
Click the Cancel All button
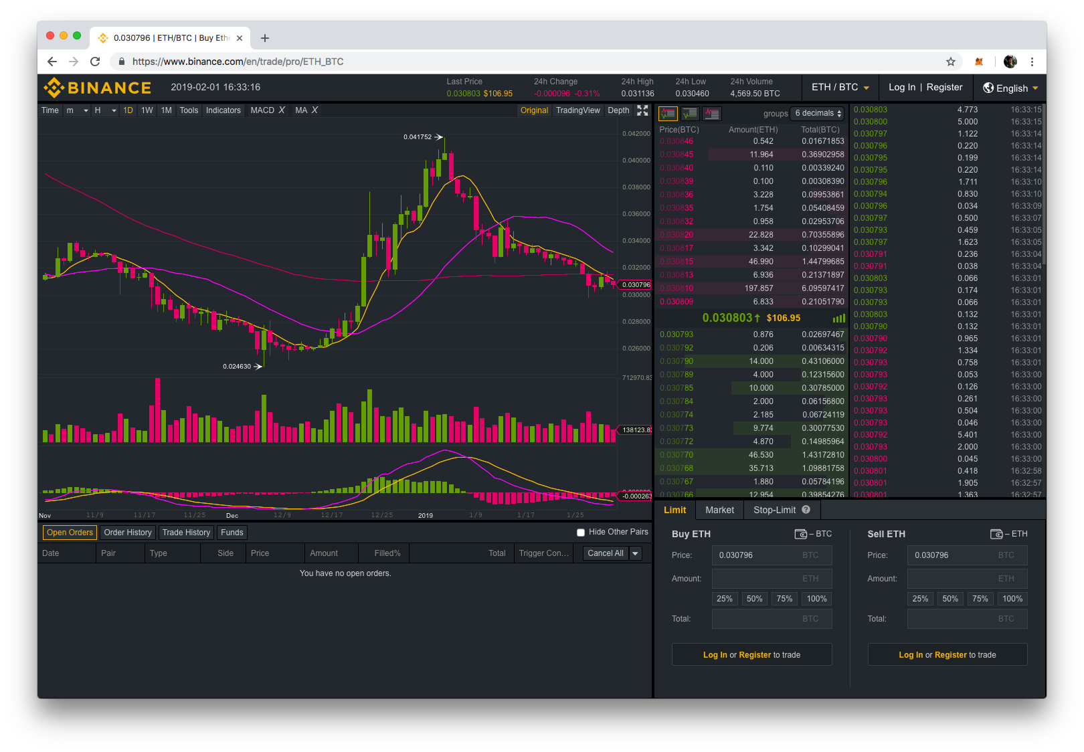coord(606,553)
